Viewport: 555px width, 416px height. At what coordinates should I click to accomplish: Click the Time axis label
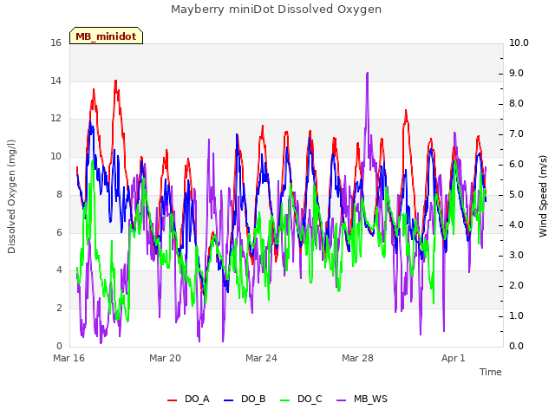coord(491,372)
